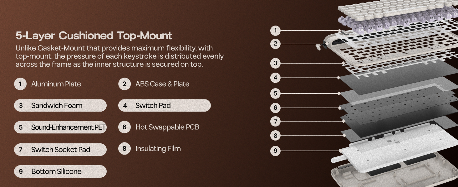Click the 5-Layer Cushioned Top-Mount heading
This screenshot has height=187, width=458.
point(94,36)
